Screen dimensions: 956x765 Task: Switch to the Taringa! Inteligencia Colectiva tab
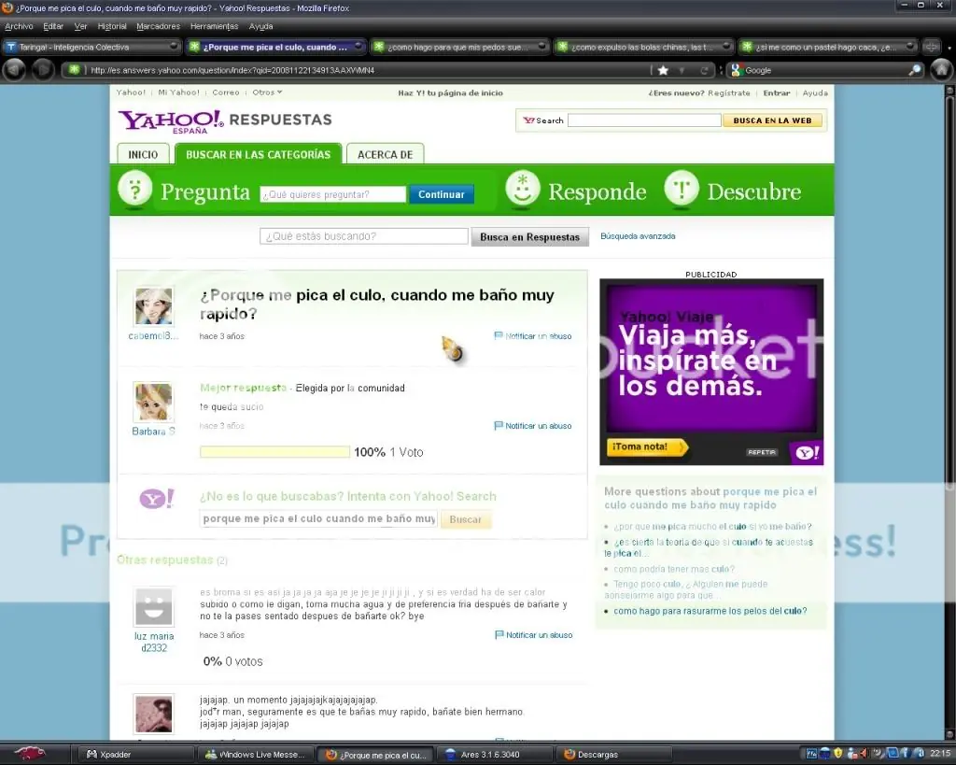pyautogui.click(x=91, y=47)
